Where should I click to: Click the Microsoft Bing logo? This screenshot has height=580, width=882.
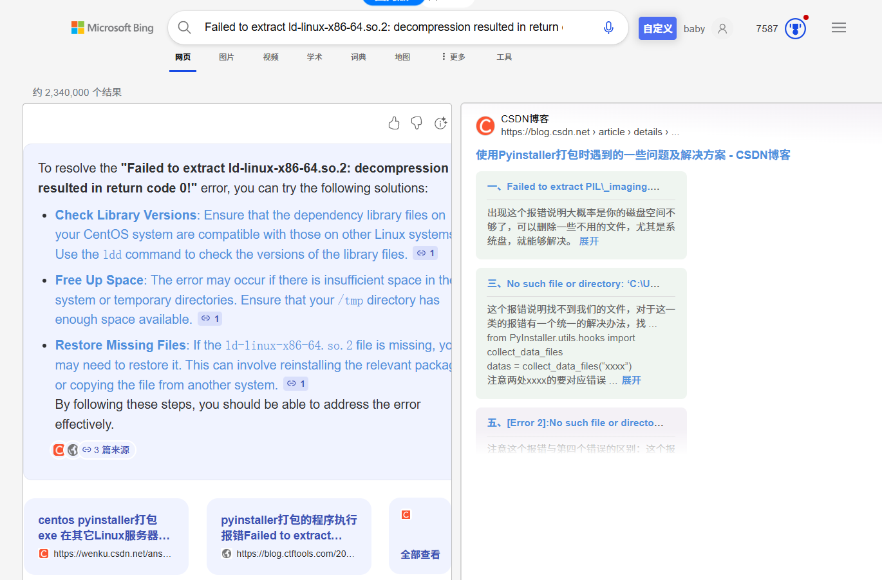113,28
